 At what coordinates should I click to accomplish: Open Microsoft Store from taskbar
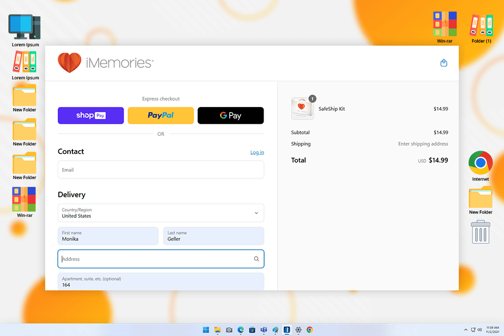click(253, 330)
